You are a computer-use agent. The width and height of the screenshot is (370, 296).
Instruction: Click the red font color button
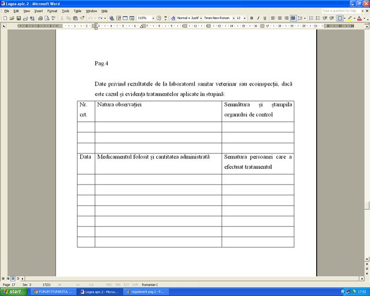tap(360, 18)
